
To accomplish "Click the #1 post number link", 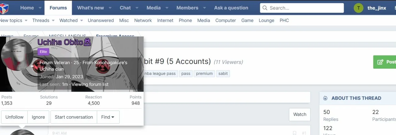I will pos(304,133).
